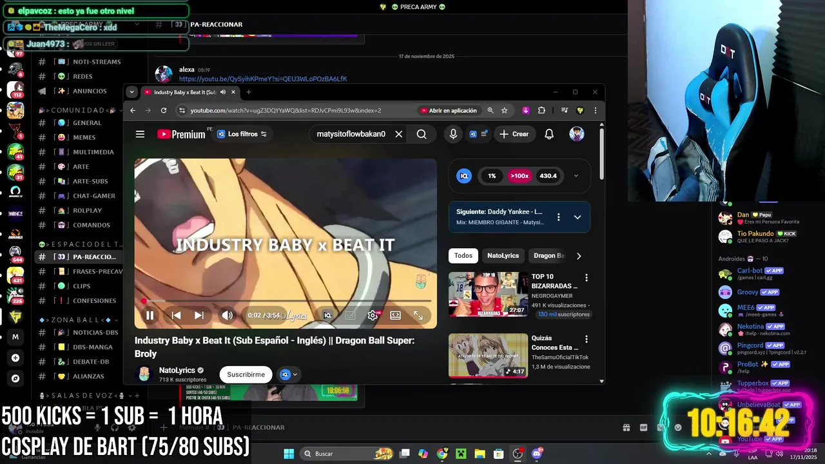This screenshot has width=825, height=464.
Task: Collapse the ZONA BALL category in Discord
Action: (x=79, y=320)
